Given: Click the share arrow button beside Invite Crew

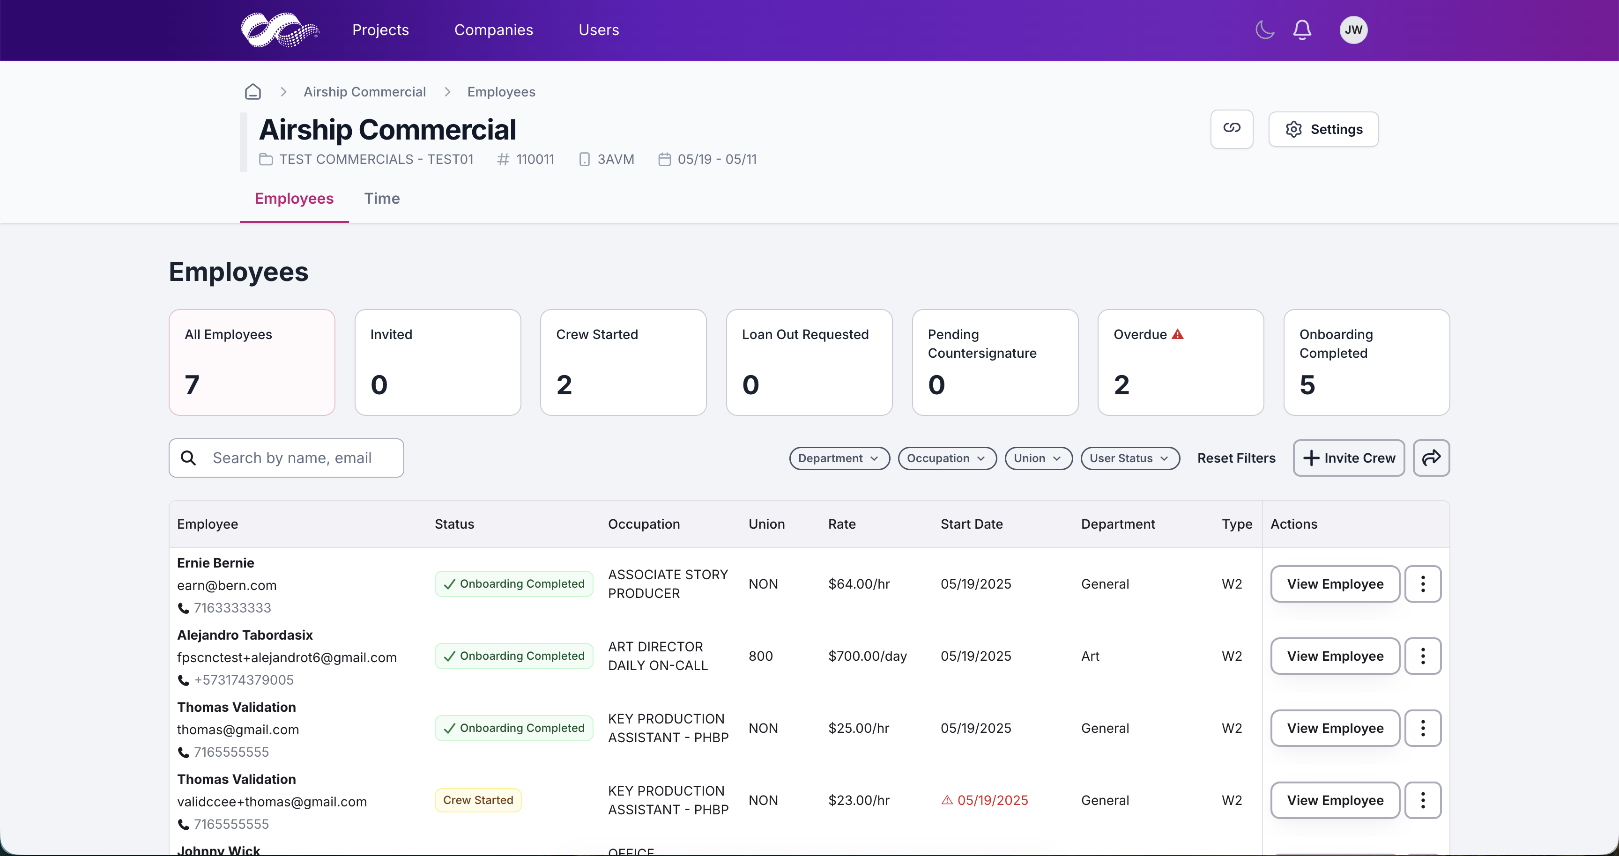Looking at the screenshot, I should click(1431, 458).
